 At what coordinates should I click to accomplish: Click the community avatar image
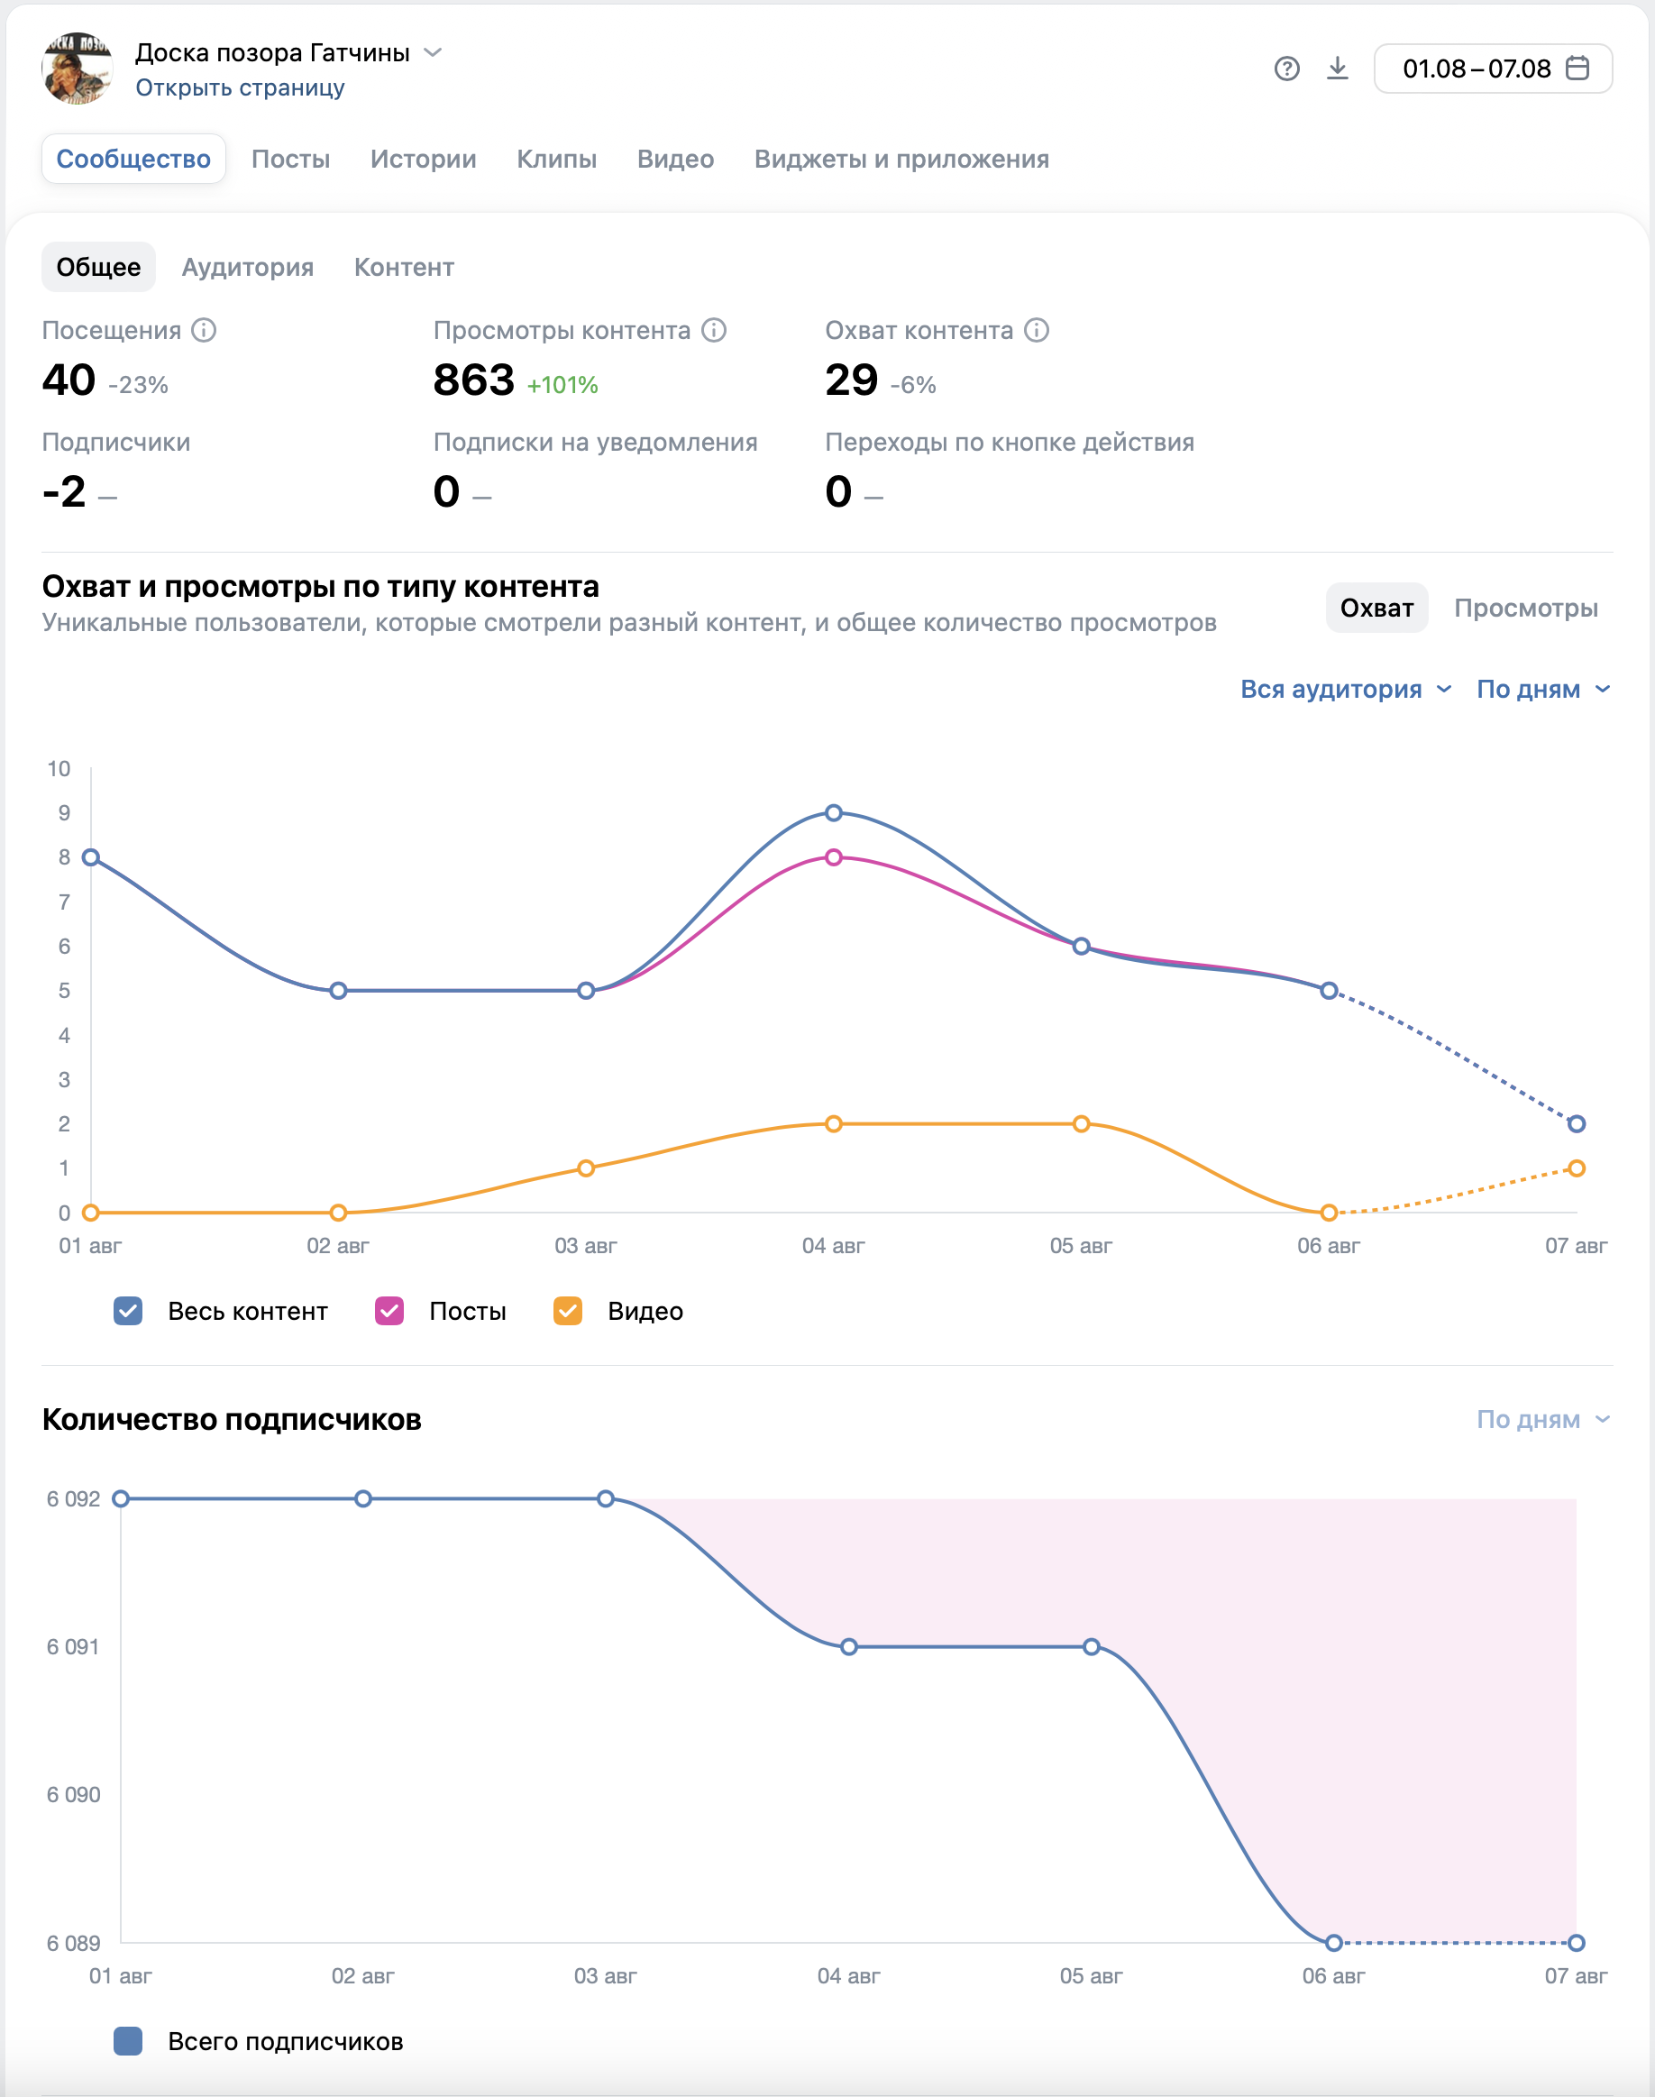pyautogui.click(x=78, y=68)
